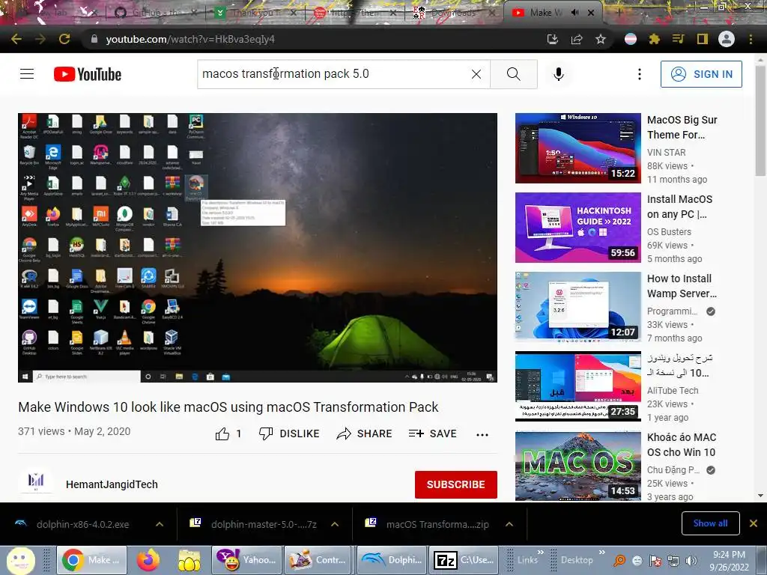Click the Windows Start orb
Viewport: 767px width, 575px height.
tap(21, 560)
